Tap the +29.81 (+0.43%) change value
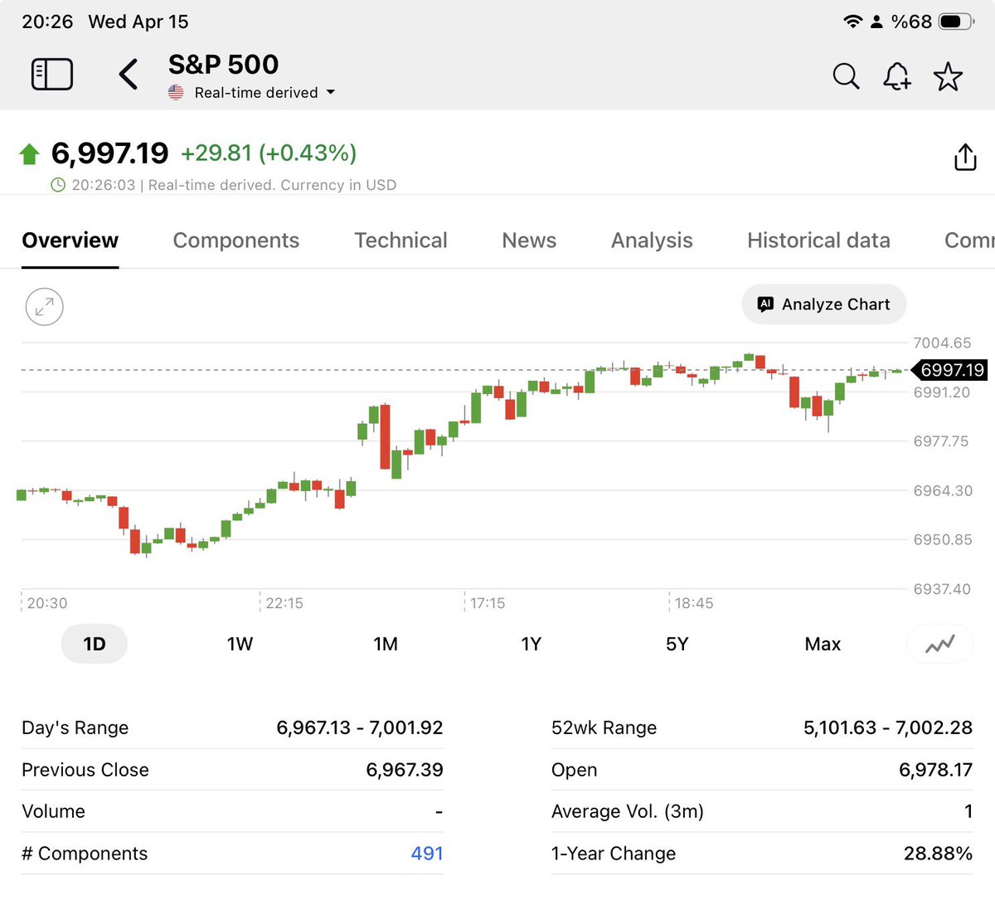 point(269,153)
